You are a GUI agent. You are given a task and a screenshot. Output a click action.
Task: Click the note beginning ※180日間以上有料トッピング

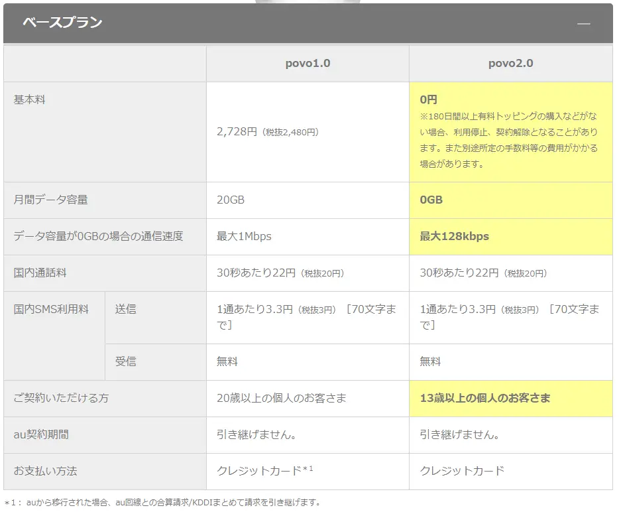tap(508, 140)
